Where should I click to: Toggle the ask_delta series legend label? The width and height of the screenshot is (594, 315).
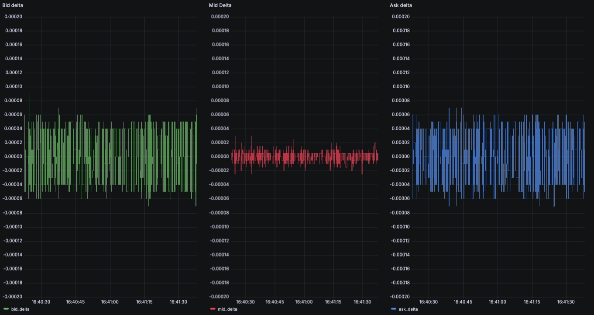click(x=408, y=309)
